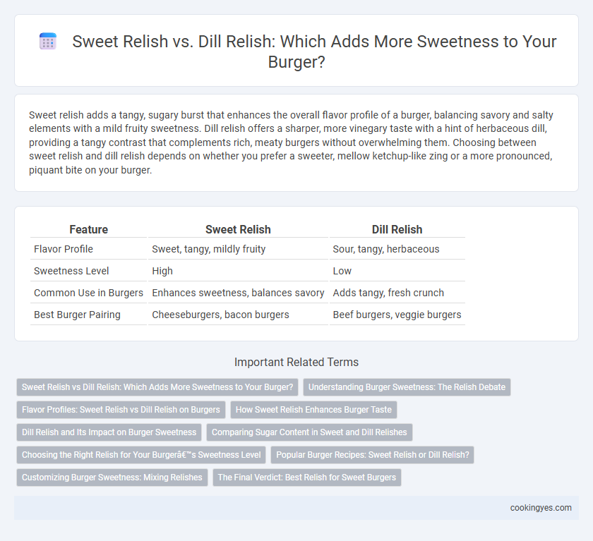
Task: Select 'Customizing Burger Sweetness: Mixing Relishes' tag
Action: [x=112, y=478]
